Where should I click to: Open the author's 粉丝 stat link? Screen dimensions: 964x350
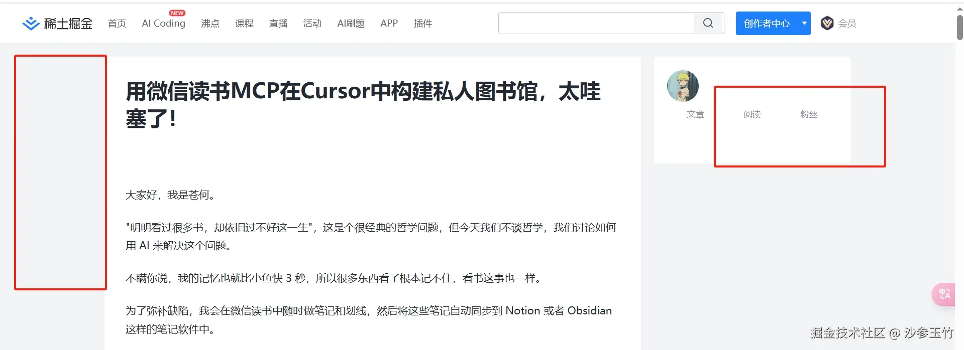point(808,114)
